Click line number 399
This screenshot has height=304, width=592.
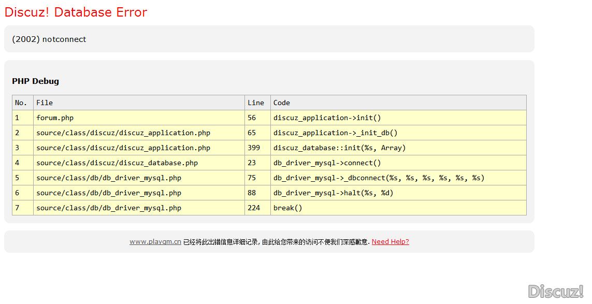pyautogui.click(x=257, y=148)
